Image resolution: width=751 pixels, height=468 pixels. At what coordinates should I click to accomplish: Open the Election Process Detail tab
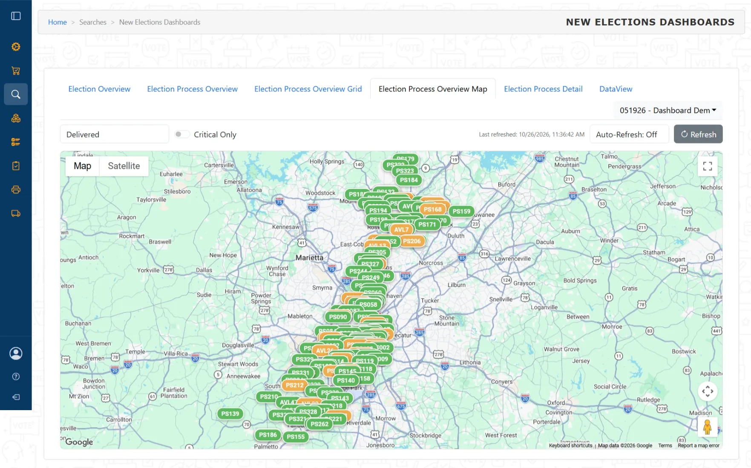(543, 89)
